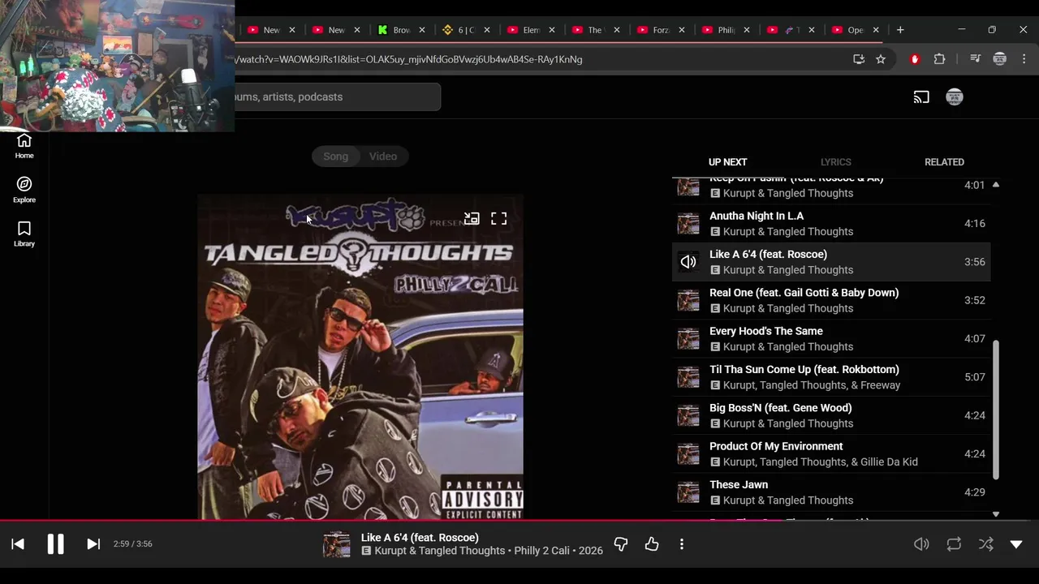This screenshot has height=584, width=1039.
Task: Enter fullscreen from the album art
Action: [x=498, y=218]
